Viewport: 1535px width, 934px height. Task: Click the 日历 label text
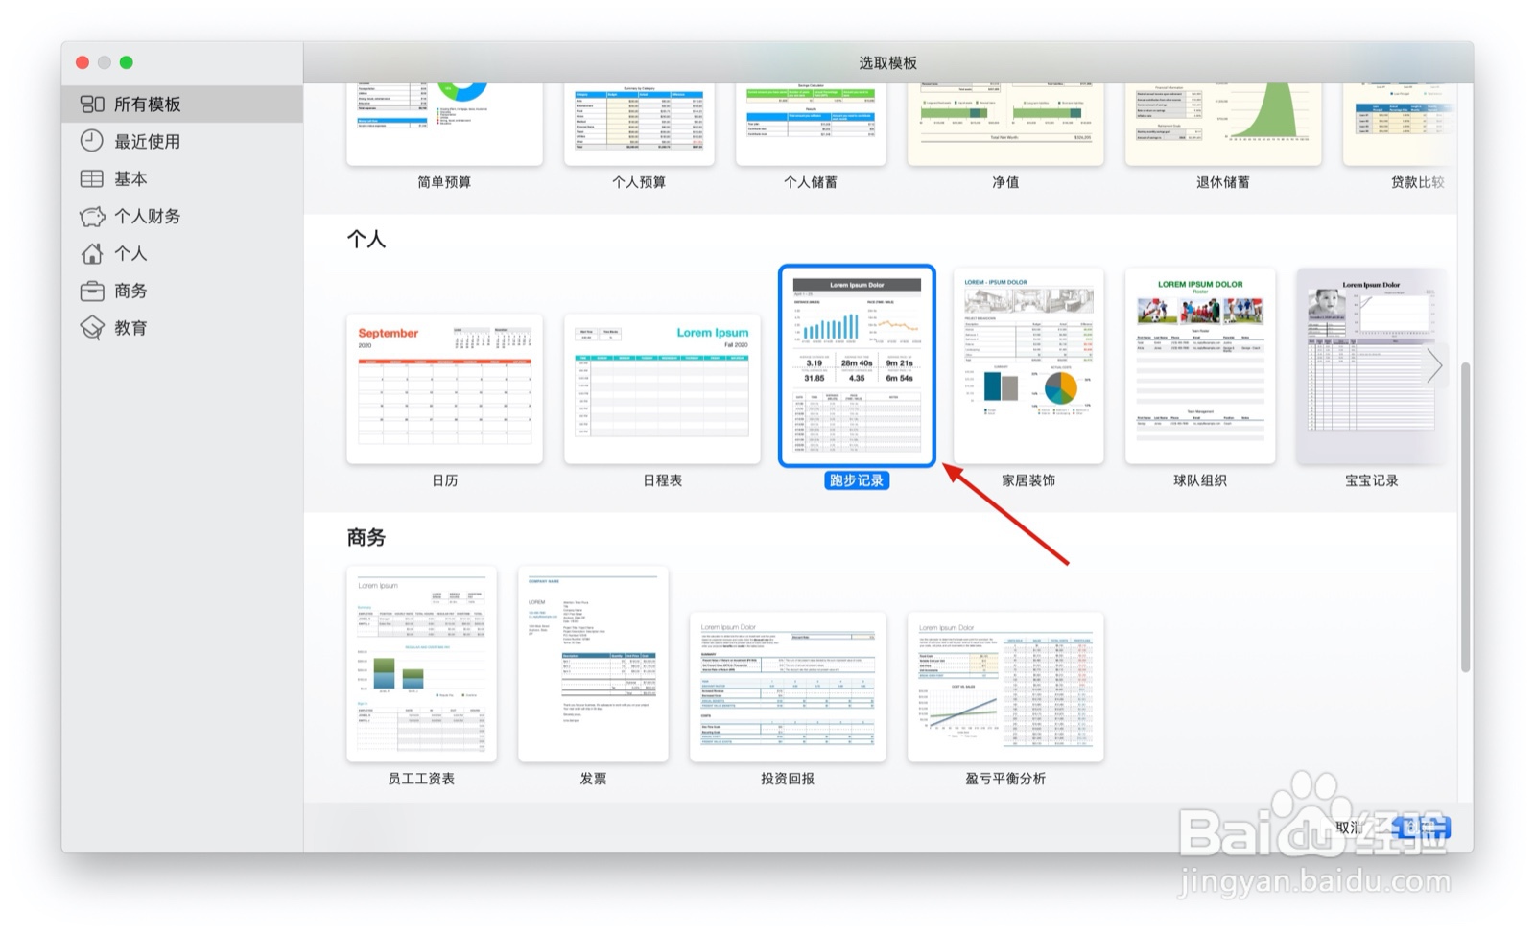pyautogui.click(x=444, y=480)
